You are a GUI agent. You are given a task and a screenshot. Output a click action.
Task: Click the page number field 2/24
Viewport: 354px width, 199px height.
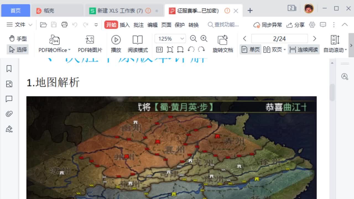(x=279, y=39)
